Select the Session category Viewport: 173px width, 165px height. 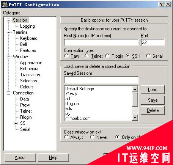click(x=20, y=20)
